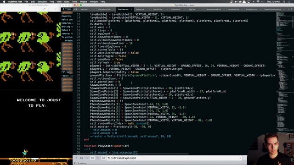Click line 54 function PlayState:update(dt)

pos(107,146)
